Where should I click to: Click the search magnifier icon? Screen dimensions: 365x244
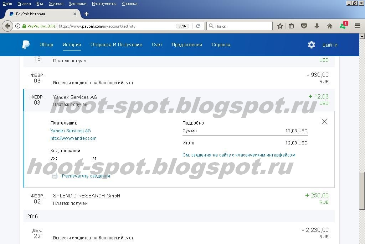pyautogui.click(x=211, y=26)
